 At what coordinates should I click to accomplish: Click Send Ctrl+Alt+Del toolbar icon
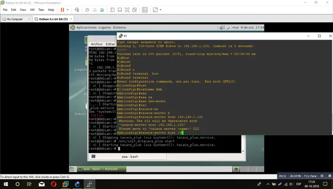(77, 10)
